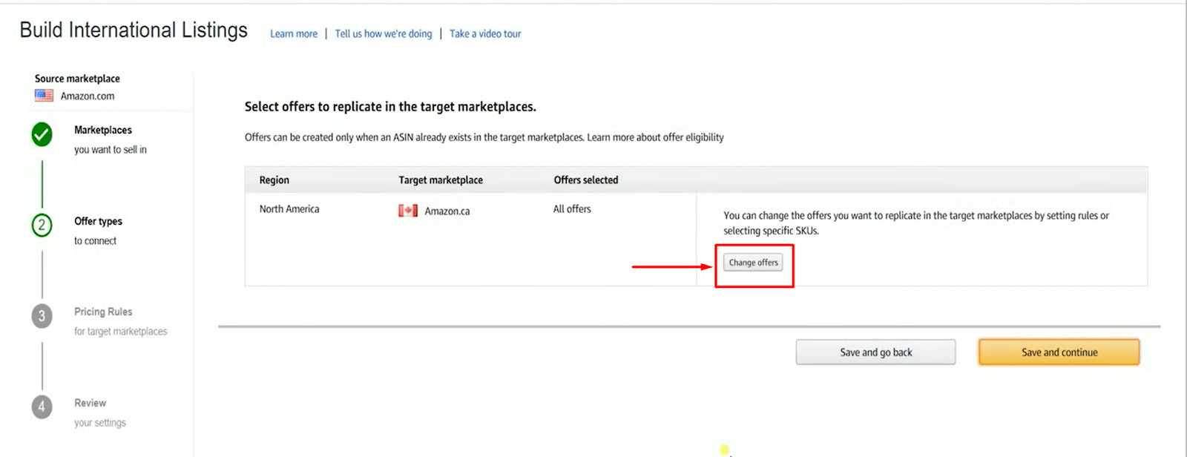Click the Target marketplace column header
Image resolution: width=1187 pixels, height=457 pixels.
pos(441,180)
